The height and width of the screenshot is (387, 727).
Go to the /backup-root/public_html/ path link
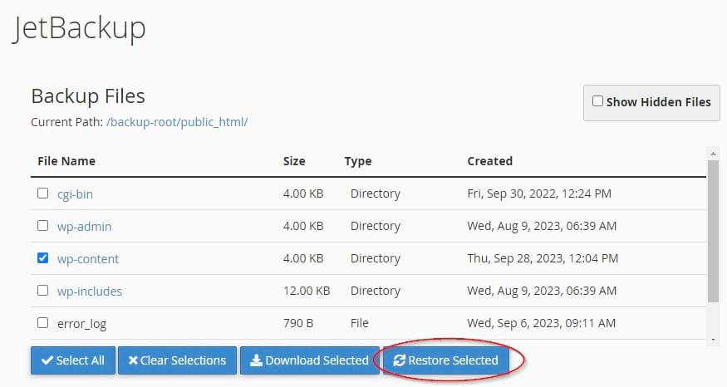click(x=177, y=122)
